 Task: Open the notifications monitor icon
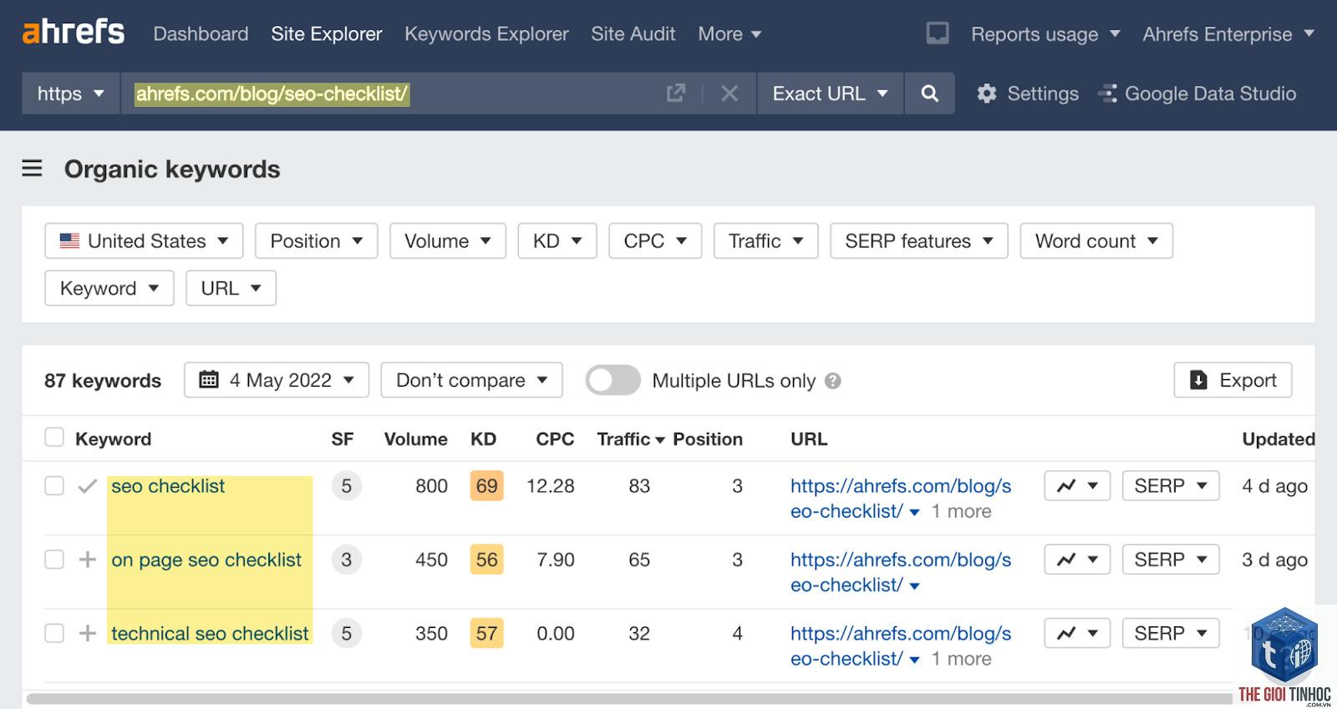pos(938,33)
